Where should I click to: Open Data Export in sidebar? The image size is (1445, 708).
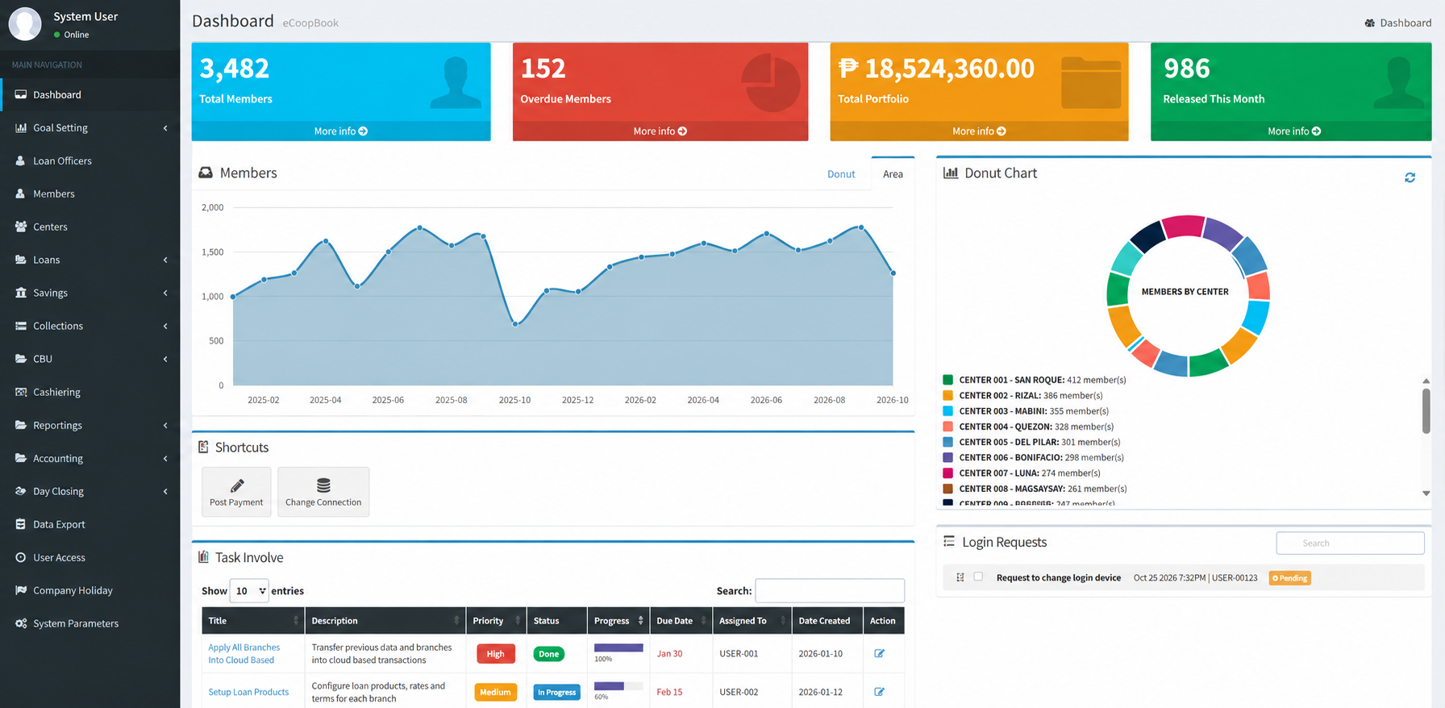(x=90, y=524)
